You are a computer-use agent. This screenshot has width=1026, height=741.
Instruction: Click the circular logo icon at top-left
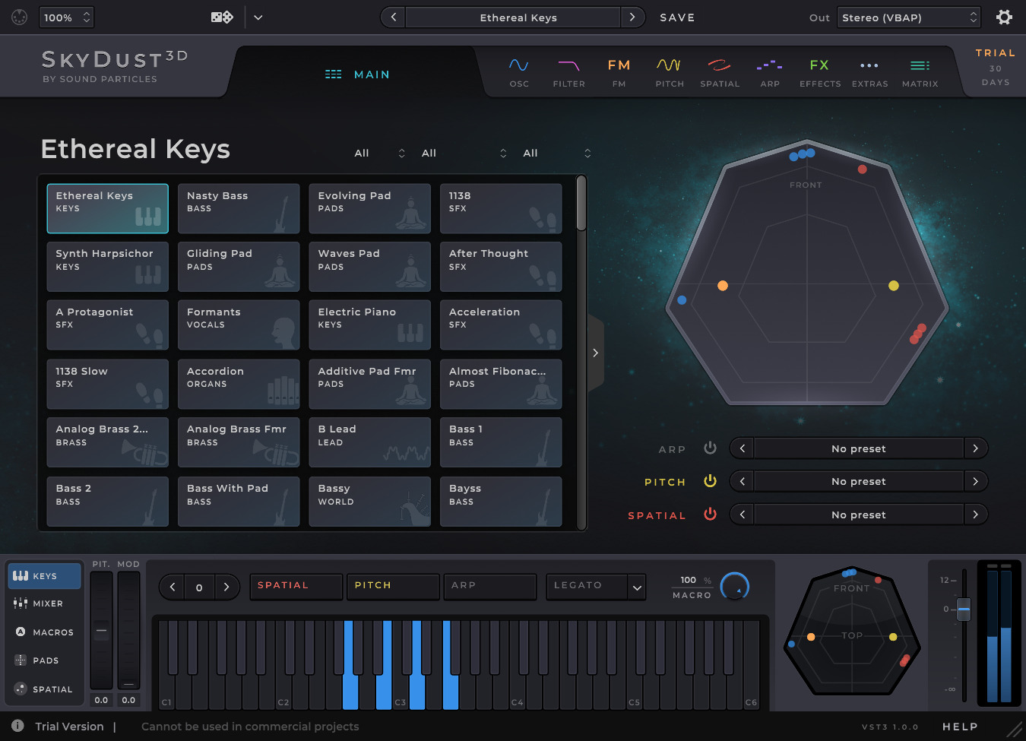20,17
